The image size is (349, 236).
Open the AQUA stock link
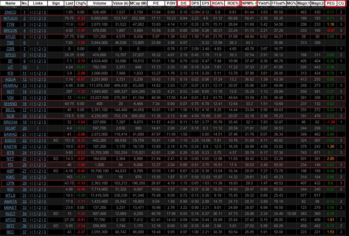(10, 79)
